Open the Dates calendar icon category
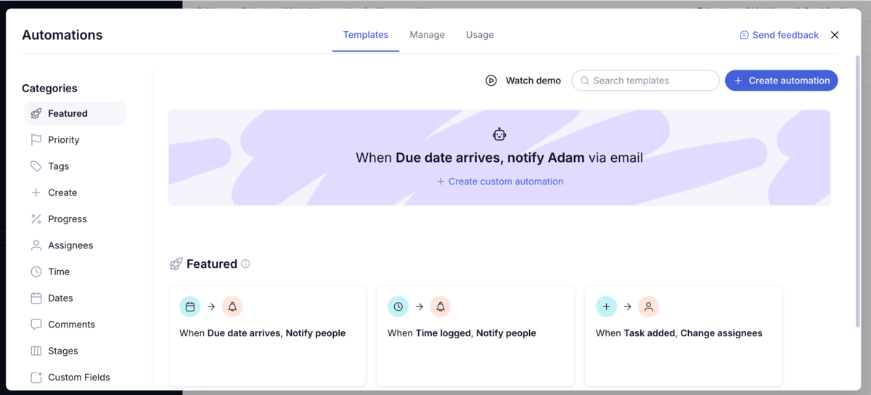 point(36,298)
